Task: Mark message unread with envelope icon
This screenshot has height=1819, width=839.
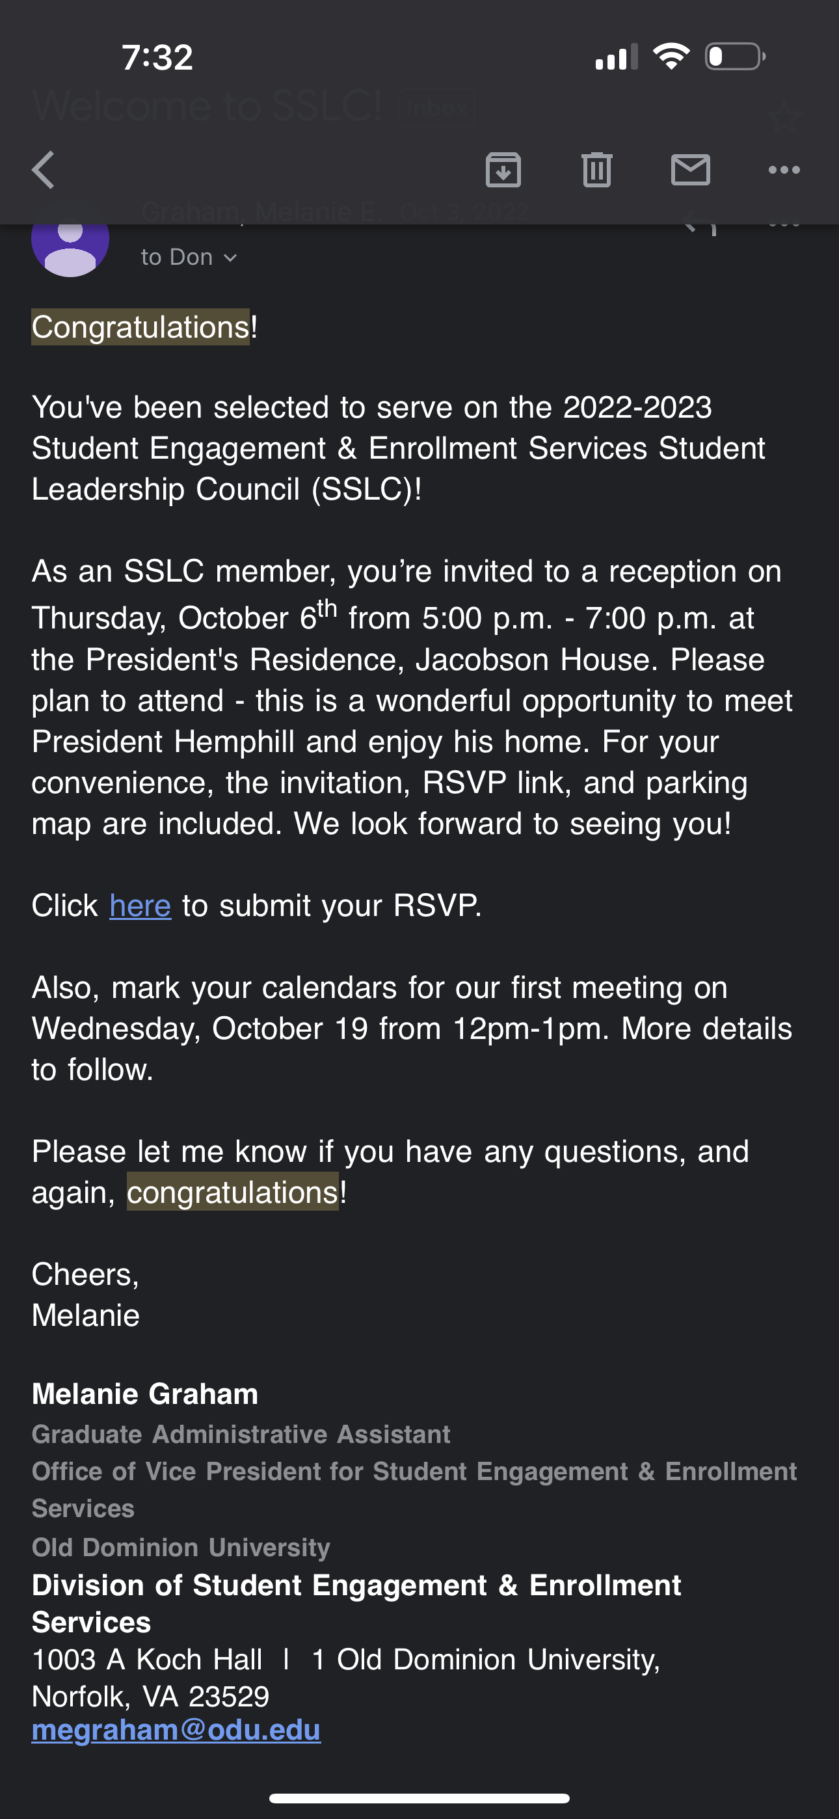Action: (x=690, y=170)
